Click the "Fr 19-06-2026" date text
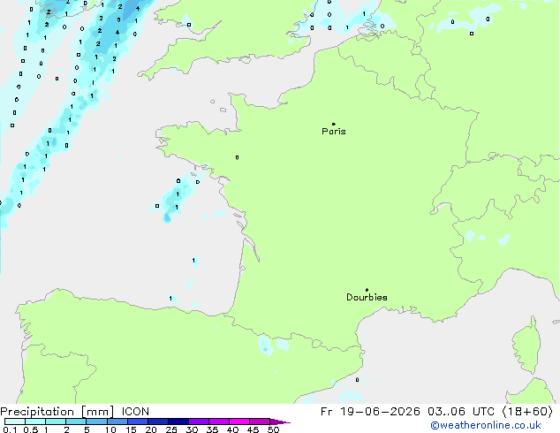The image size is (560, 433). click(370, 412)
